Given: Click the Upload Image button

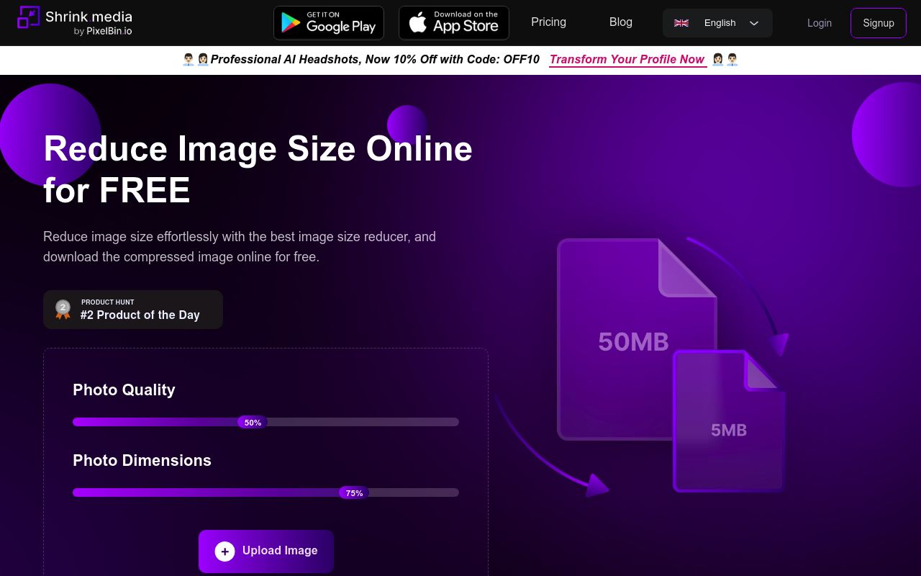Looking at the screenshot, I should pyautogui.click(x=266, y=552).
